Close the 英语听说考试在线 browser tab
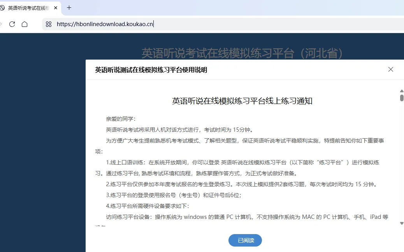 (56, 8)
